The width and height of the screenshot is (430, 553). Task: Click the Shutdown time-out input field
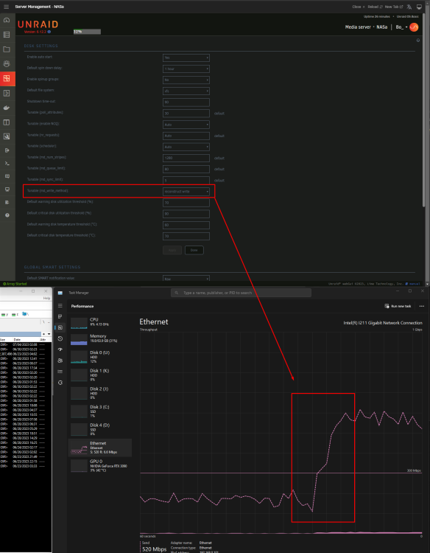[x=186, y=102]
